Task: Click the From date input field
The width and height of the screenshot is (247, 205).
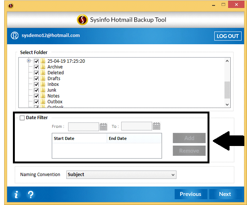Action: (83, 127)
